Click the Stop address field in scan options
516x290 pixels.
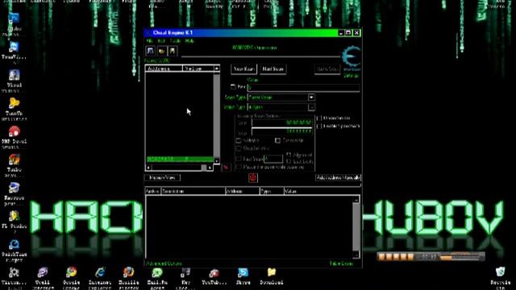coord(281,132)
